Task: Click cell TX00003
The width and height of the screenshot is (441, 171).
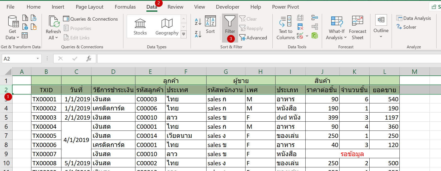Action: pyautogui.click(x=46, y=117)
